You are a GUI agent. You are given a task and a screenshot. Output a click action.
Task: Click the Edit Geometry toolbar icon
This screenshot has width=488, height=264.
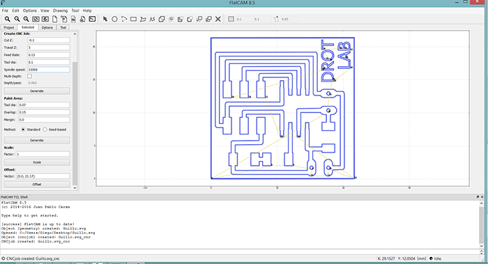(64, 19)
